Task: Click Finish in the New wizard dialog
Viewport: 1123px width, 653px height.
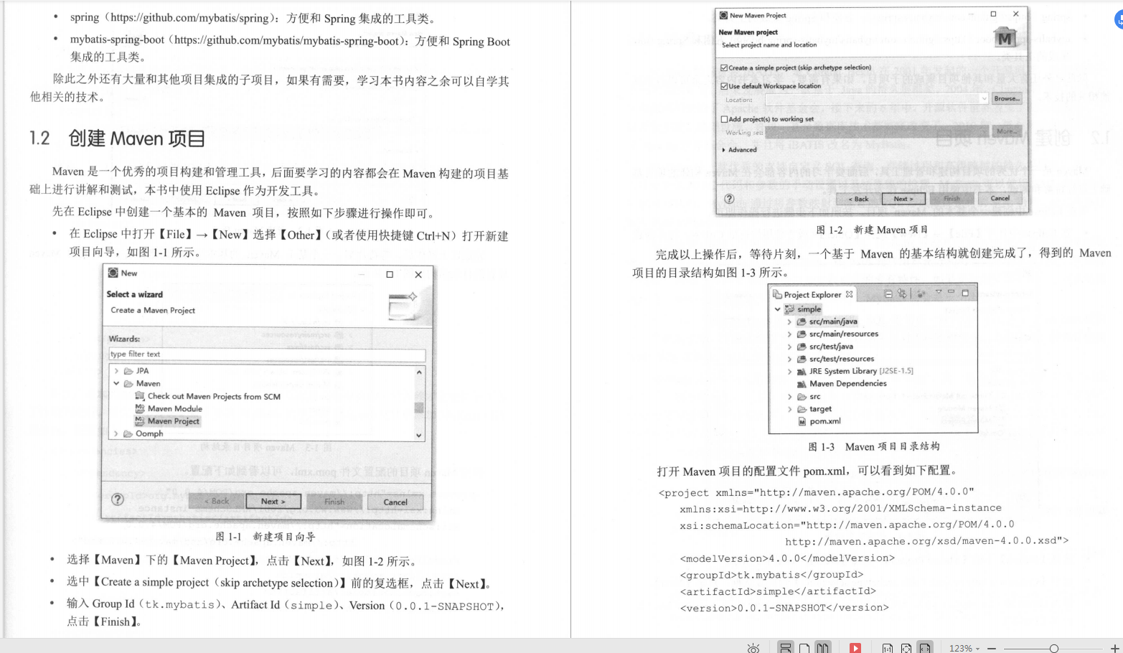Action: tap(334, 502)
